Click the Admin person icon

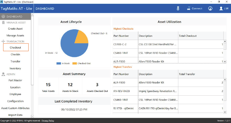click(x=4, y=74)
